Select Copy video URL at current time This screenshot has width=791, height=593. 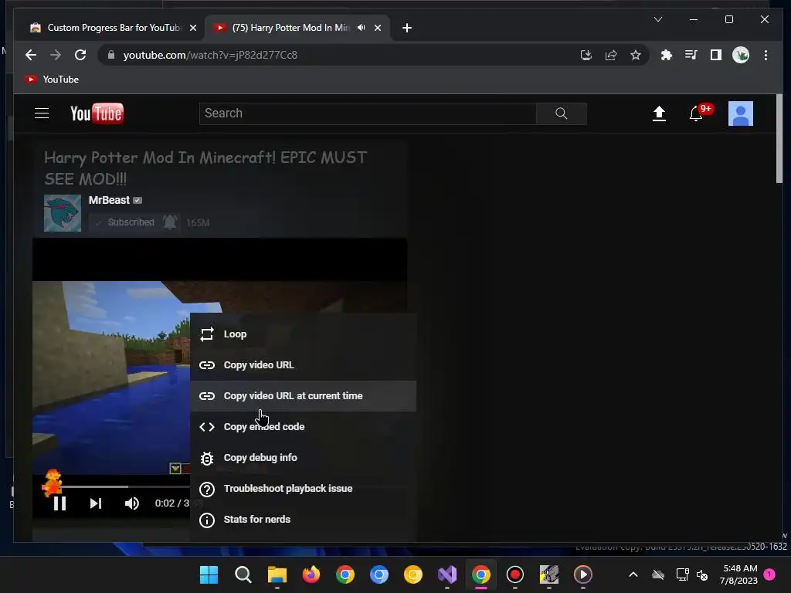tap(303, 396)
